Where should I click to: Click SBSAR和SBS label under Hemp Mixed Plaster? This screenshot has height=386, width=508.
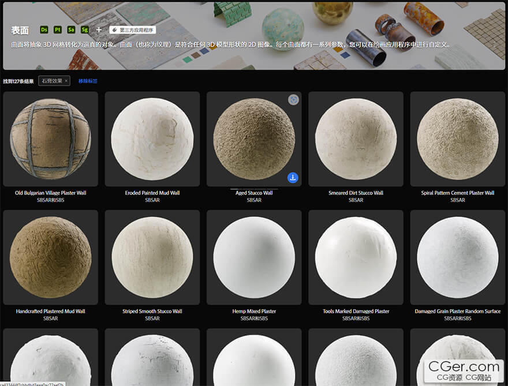click(x=254, y=318)
